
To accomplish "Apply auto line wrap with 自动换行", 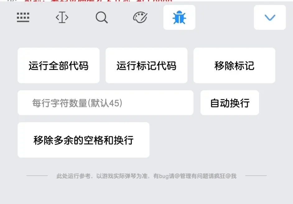I will [230, 103].
